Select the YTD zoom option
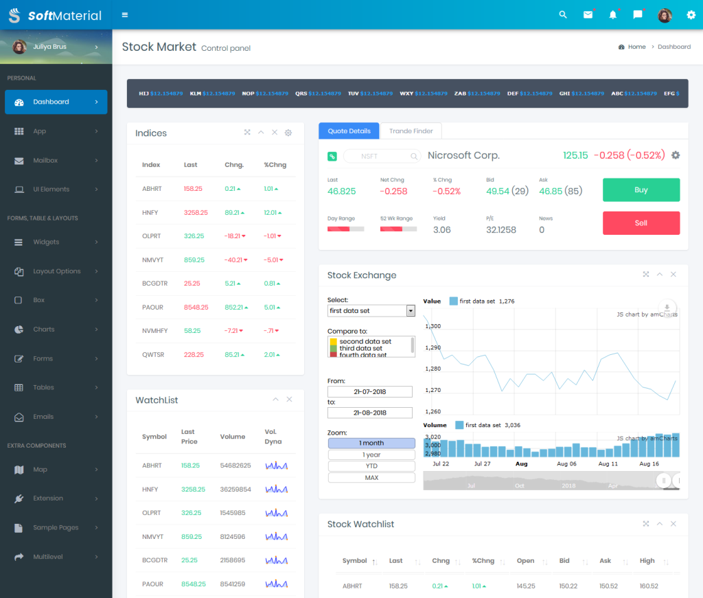This screenshot has height=598, width=703. click(x=371, y=466)
